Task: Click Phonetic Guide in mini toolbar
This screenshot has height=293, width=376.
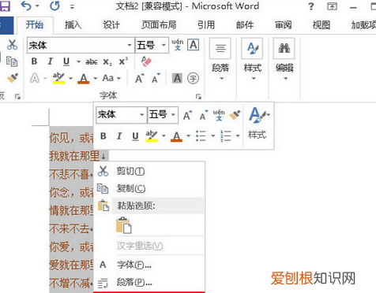Action: (219, 115)
